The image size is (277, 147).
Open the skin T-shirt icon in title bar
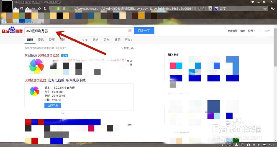253,2
